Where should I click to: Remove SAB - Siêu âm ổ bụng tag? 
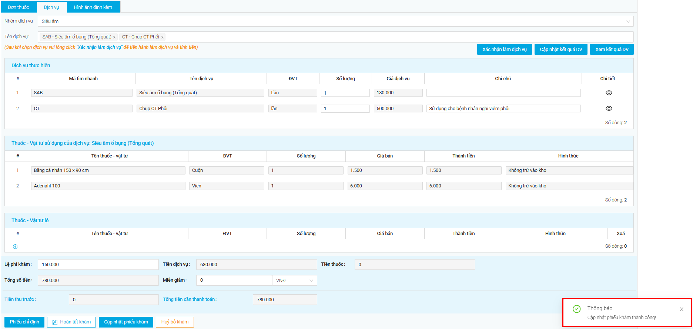tap(114, 37)
